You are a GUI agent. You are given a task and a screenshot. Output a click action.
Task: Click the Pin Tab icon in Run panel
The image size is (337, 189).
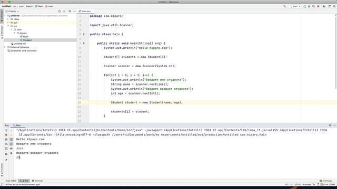click(x=6, y=160)
